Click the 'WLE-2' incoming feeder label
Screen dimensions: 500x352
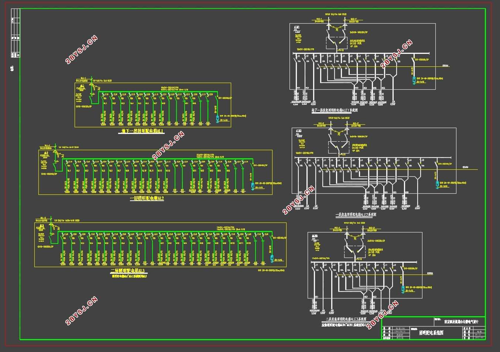click(x=322, y=124)
